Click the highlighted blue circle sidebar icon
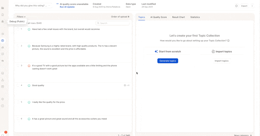260x136 pixels. (x=3, y=40)
